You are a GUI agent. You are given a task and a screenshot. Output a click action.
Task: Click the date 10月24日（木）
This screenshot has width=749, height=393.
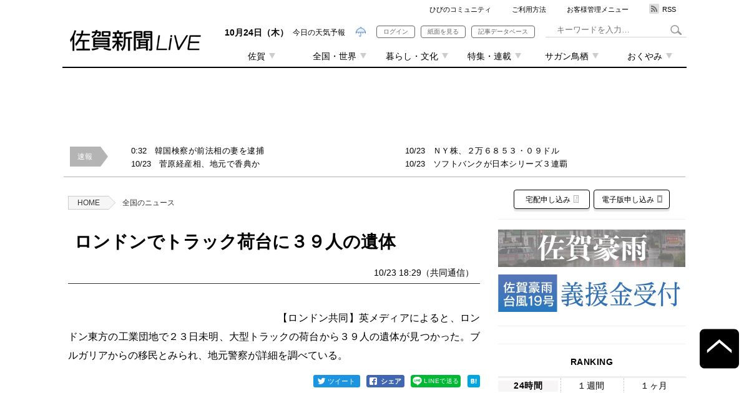256,32
